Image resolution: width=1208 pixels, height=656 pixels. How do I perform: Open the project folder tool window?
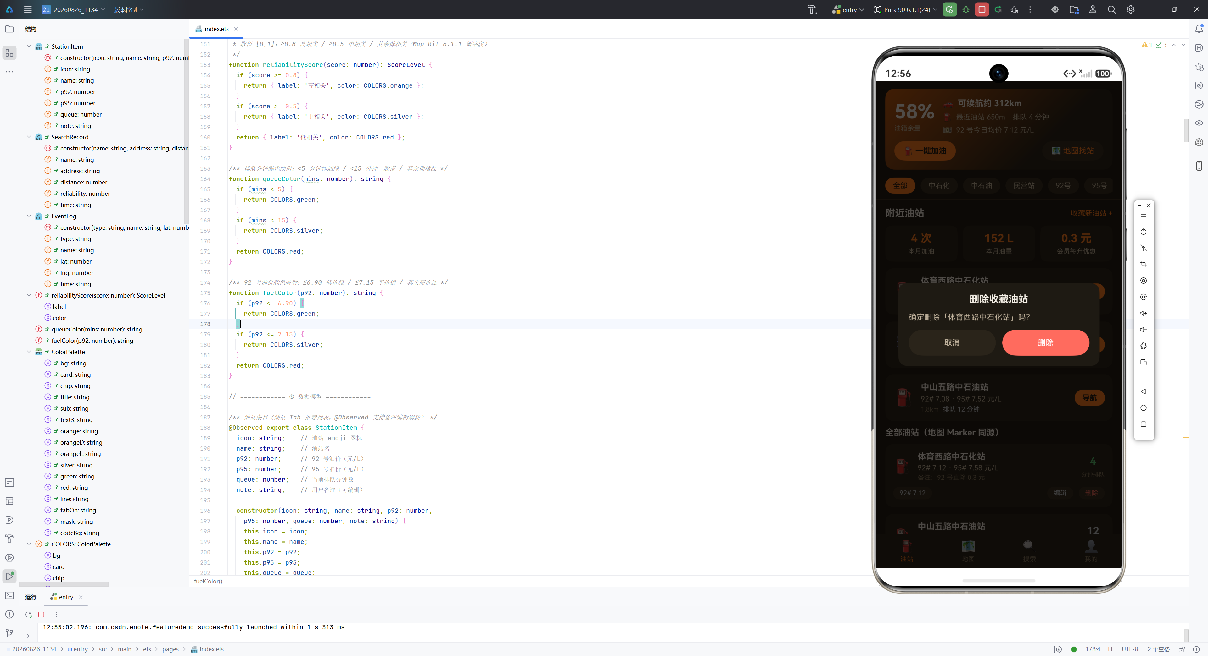[9, 29]
